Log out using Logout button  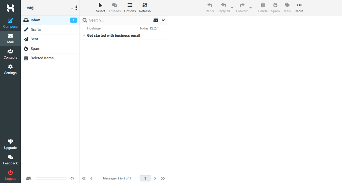pos(10,175)
